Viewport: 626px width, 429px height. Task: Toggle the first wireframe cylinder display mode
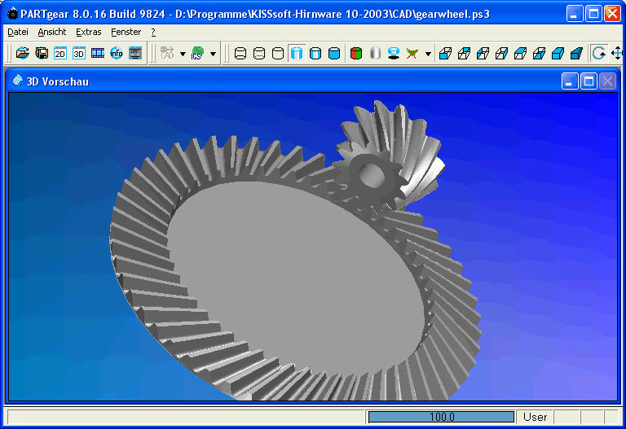[240, 54]
